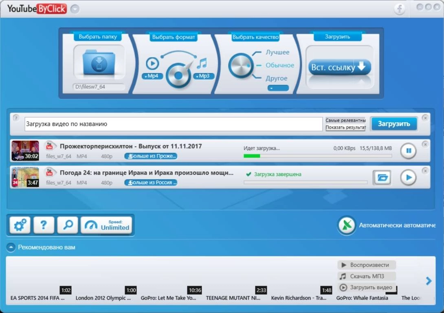Open the Mp3 format dropdown

click(204, 76)
